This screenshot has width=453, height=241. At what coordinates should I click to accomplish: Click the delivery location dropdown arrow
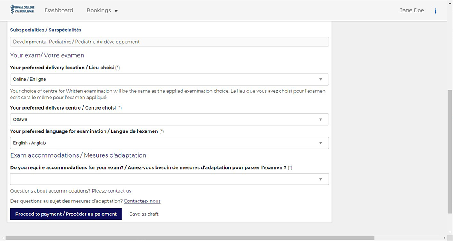click(320, 80)
